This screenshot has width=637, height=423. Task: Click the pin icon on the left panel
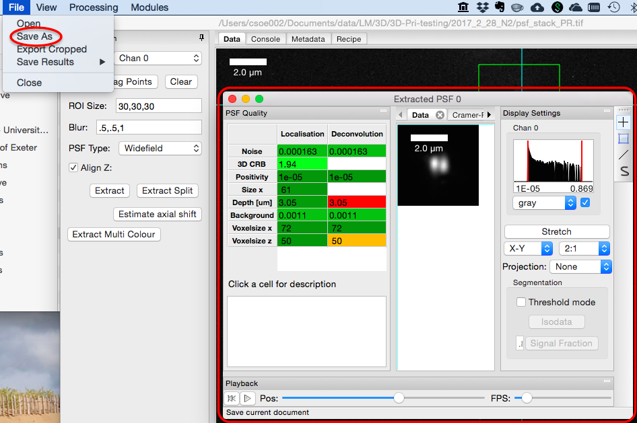[x=201, y=38]
